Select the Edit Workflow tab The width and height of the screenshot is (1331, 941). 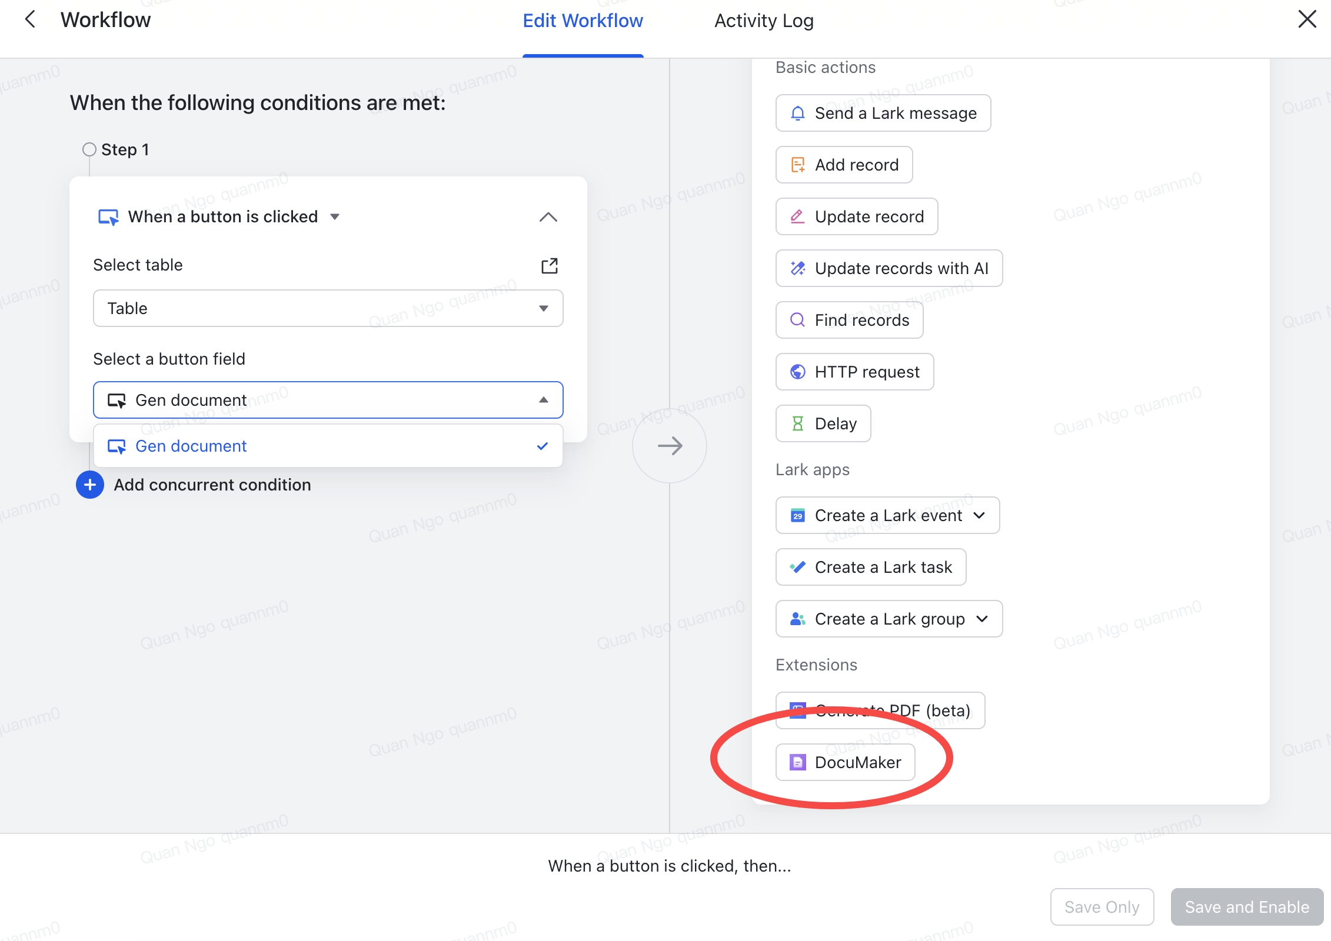pyautogui.click(x=583, y=21)
